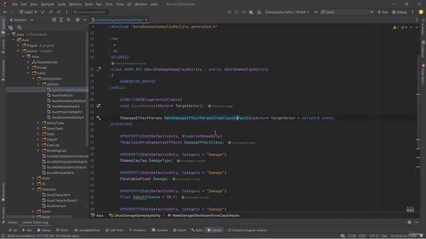Close the AuraDamageGameplayAbility.h editor tab
426x239 pixels.
click(x=146, y=20)
